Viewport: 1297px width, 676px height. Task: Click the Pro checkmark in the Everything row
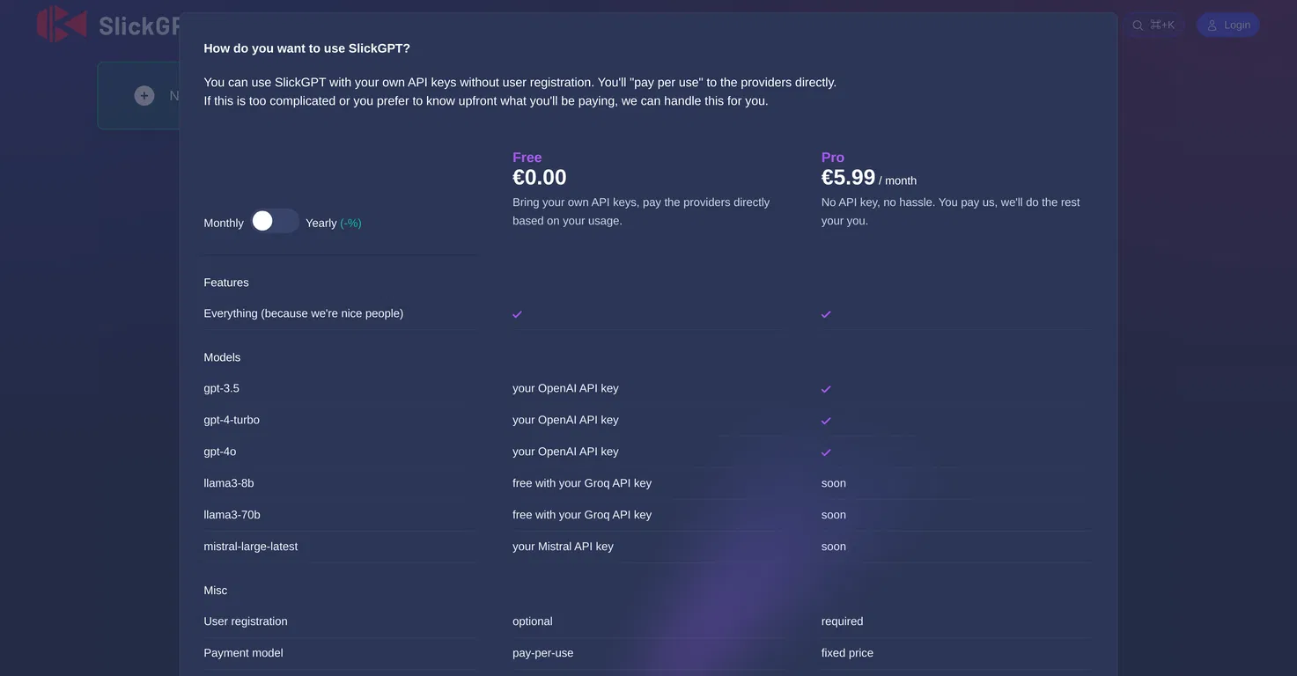(826, 314)
